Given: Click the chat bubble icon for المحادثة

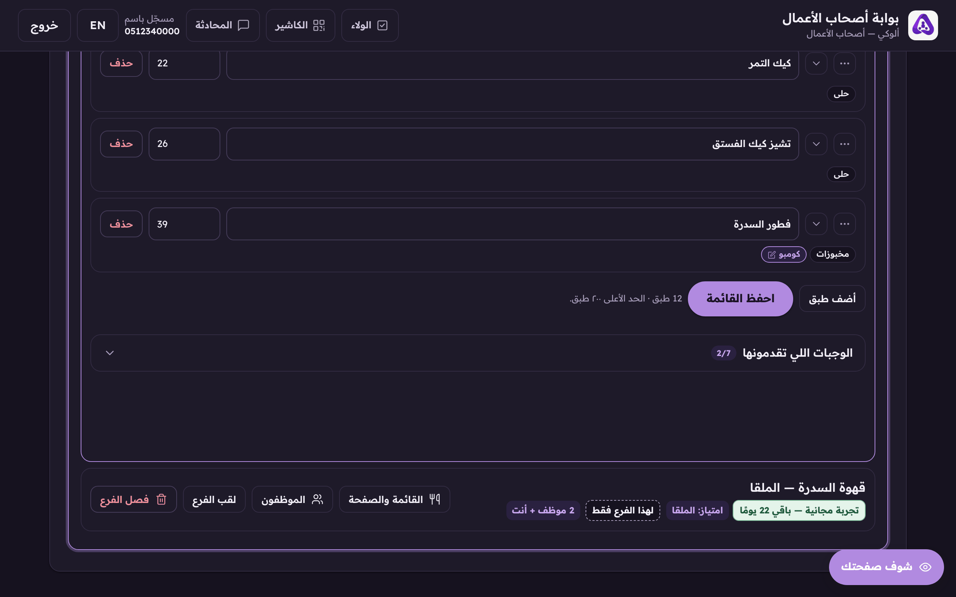Looking at the screenshot, I should (243, 25).
